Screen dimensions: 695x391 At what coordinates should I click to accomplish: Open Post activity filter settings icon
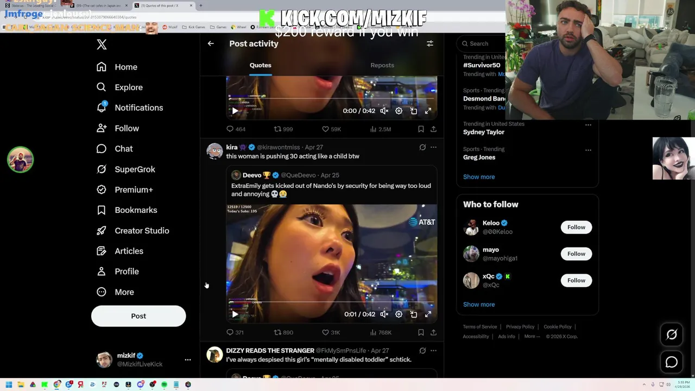pyautogui.click(x=429, y=43)
